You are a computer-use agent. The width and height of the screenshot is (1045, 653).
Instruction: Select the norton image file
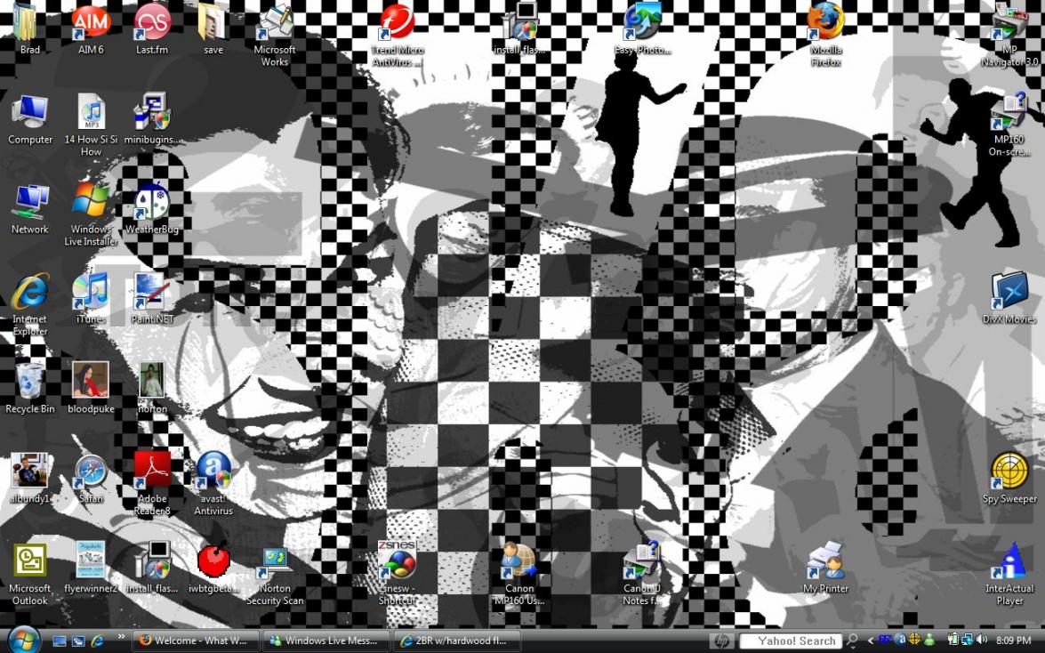[152, 388]
